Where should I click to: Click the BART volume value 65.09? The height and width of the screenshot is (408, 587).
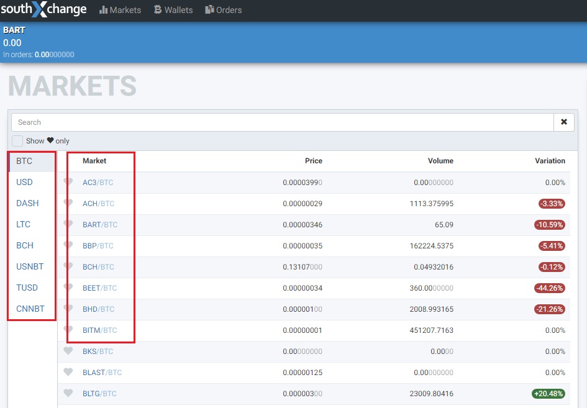[x=444, y=225]
